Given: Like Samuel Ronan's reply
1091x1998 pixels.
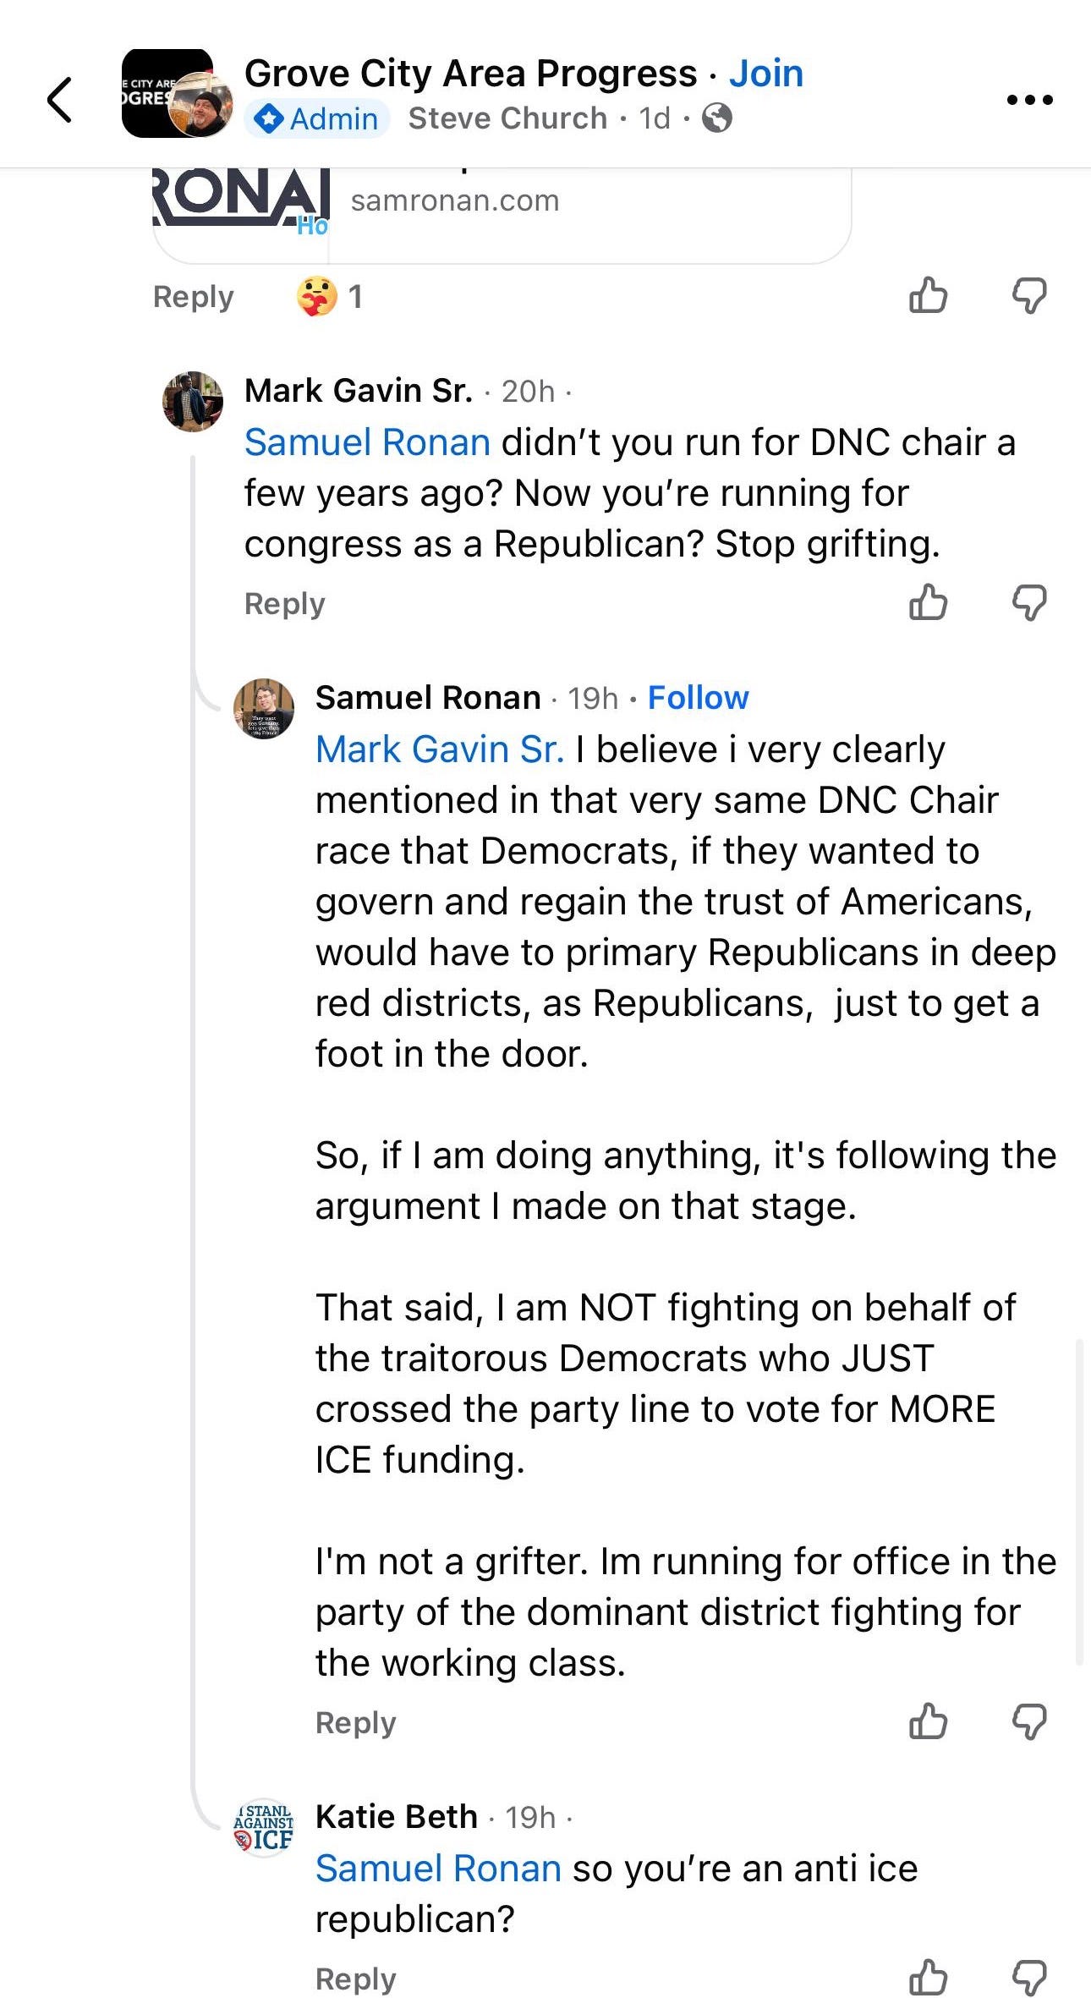Looking at the screenshot, I should pos(930,1723).
